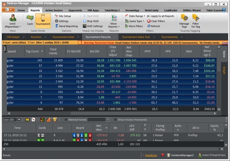
Task: Click the $203,34 net winnings cell
Action: [209, 71]
